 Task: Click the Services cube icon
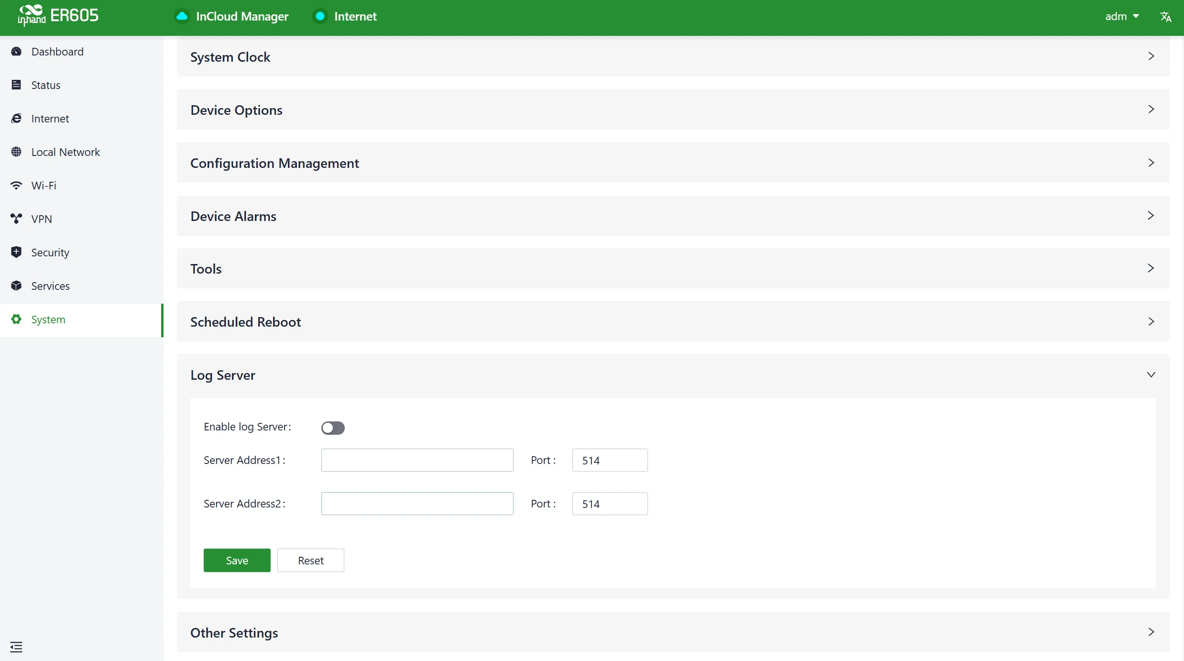(x=16, y=286)
